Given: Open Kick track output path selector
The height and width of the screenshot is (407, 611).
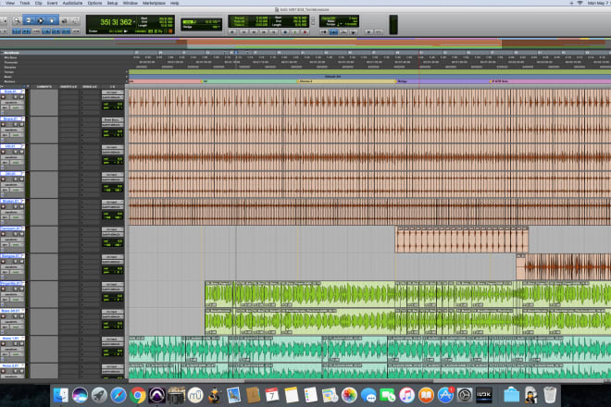Looking at the screenshot, I should coord(113,97).
